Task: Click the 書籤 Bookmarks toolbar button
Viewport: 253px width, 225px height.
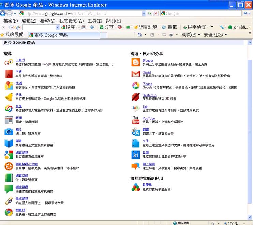Action: [170, 27]
